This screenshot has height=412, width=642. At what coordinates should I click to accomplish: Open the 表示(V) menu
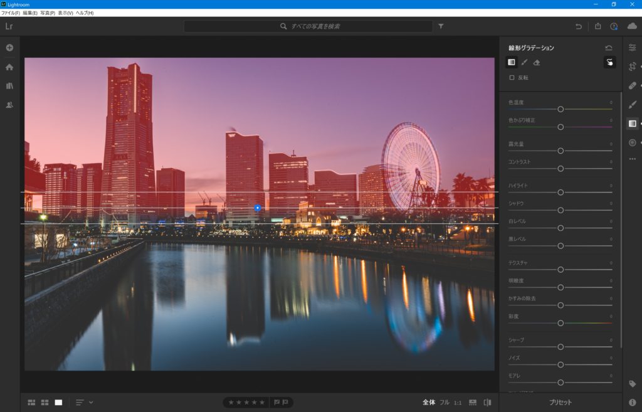pyautogui.click(x=65, y=13)
